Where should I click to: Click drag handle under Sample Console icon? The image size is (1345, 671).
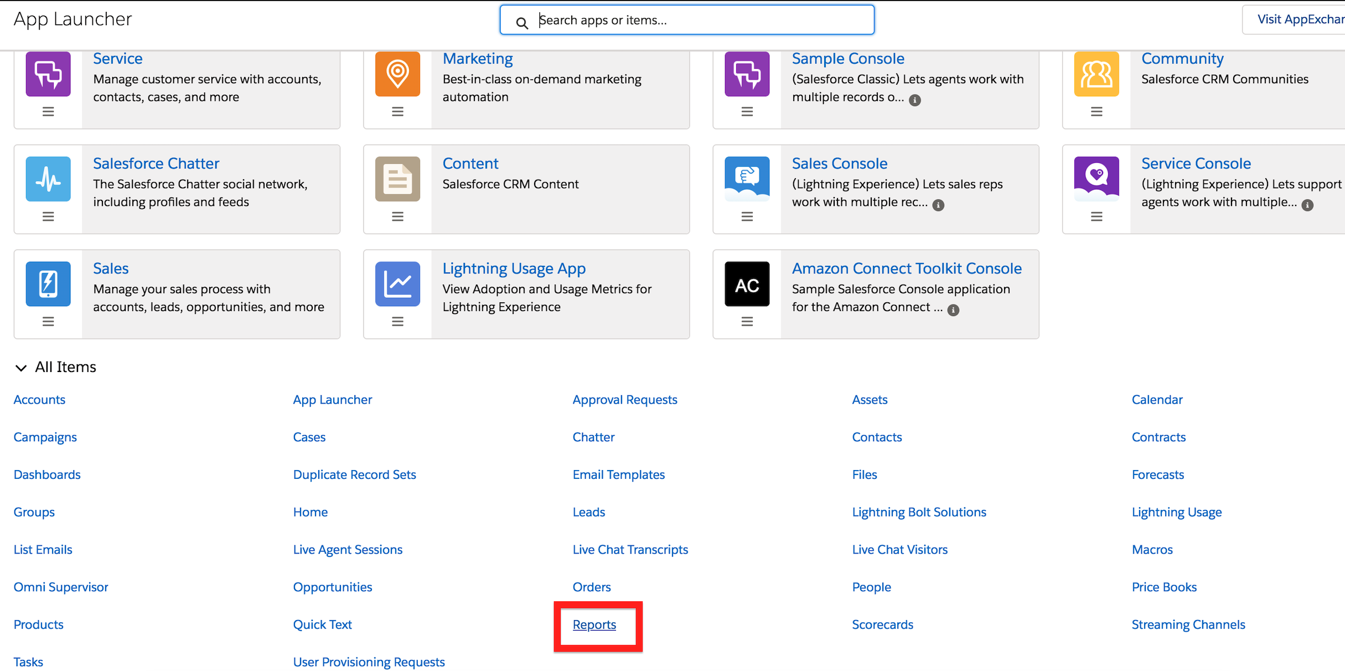(x=747, y=112)
